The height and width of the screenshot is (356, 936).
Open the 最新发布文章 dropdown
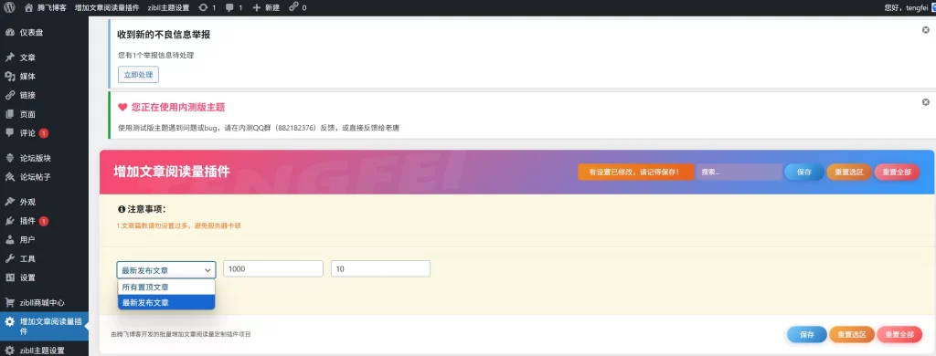(166, 270)
